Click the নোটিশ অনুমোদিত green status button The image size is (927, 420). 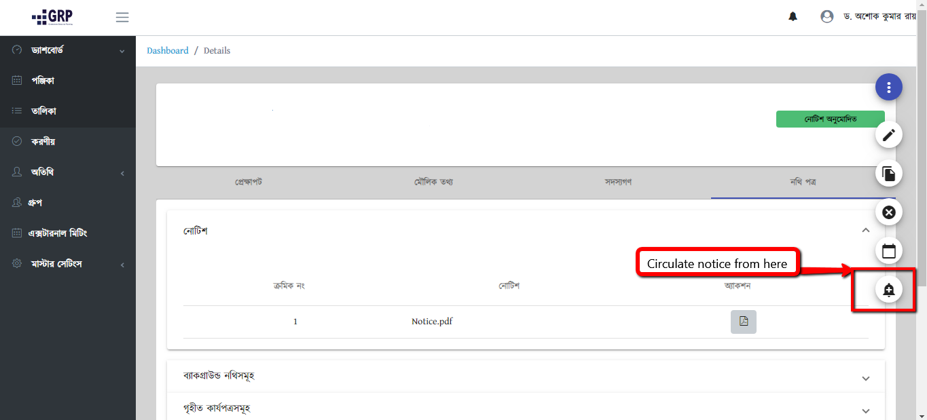pyautogui.click(x=831, y=119)
